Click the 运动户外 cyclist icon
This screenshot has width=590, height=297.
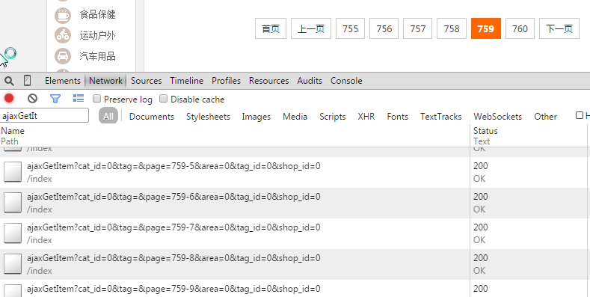(63, 35)
